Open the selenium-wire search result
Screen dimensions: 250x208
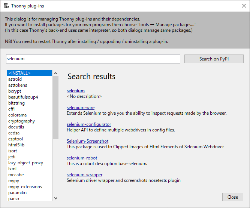click(81, 108)
